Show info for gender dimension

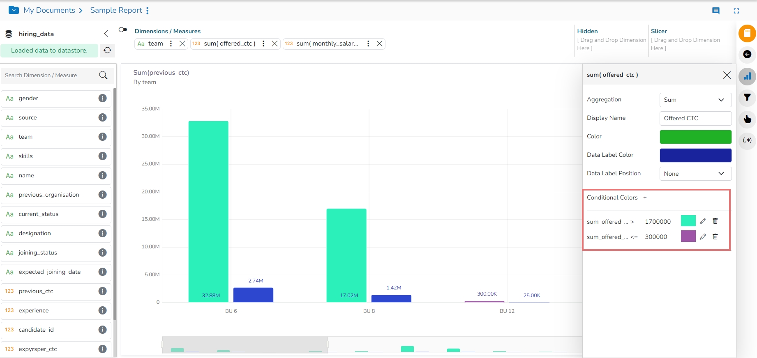tap(102, 98)
